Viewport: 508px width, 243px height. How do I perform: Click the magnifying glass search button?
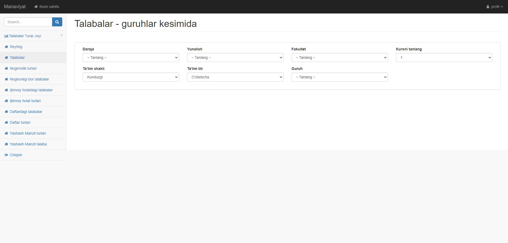pos(57,22)
